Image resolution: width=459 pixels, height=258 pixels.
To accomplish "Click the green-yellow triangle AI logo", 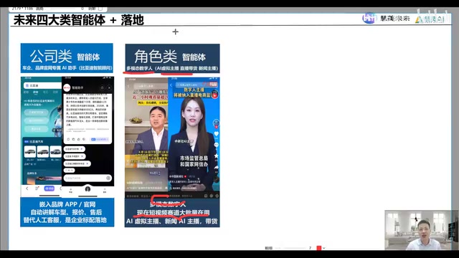I will tap(420, 19).
